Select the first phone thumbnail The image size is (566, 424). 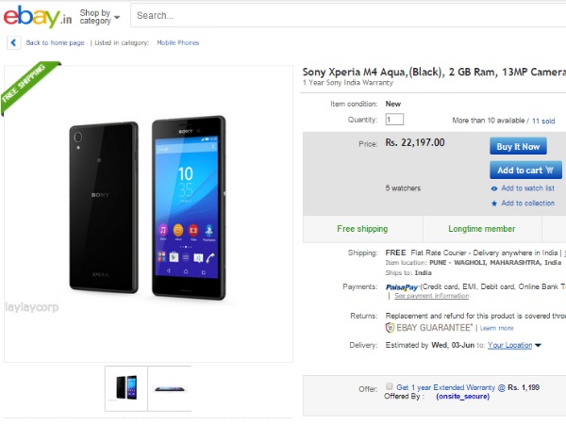pyautogui.click(x=125, y=386)
